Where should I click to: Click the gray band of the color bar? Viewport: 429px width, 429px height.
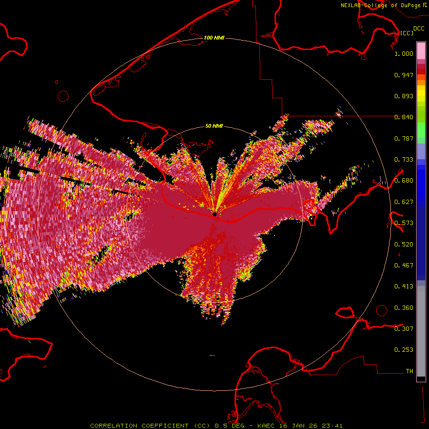point(421,331)
